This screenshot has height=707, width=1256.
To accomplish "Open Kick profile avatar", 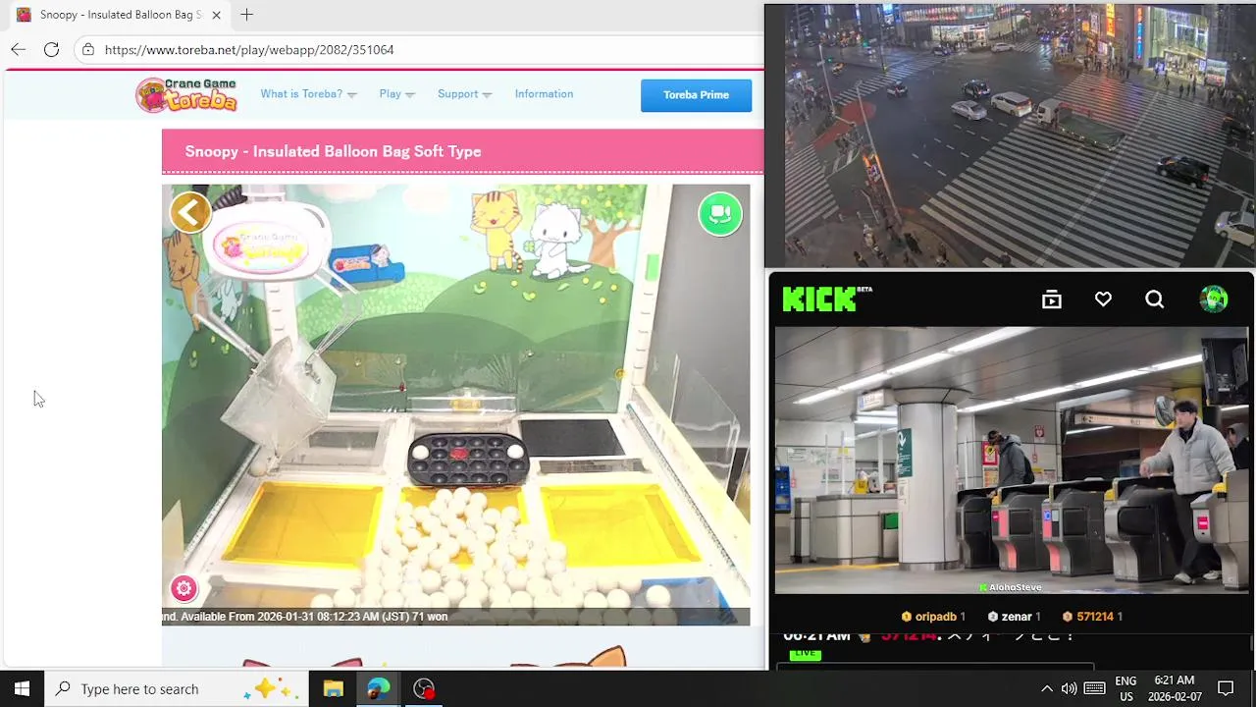I will (1214, 299).
